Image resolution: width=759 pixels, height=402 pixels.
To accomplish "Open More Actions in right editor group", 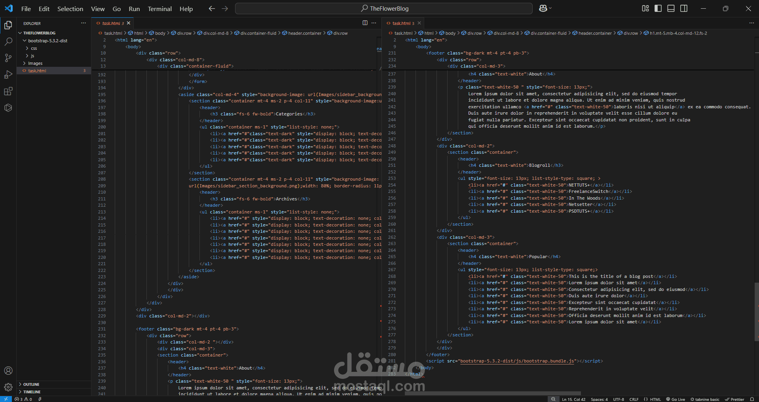I will pyautogui.click(x=751, y=23).
